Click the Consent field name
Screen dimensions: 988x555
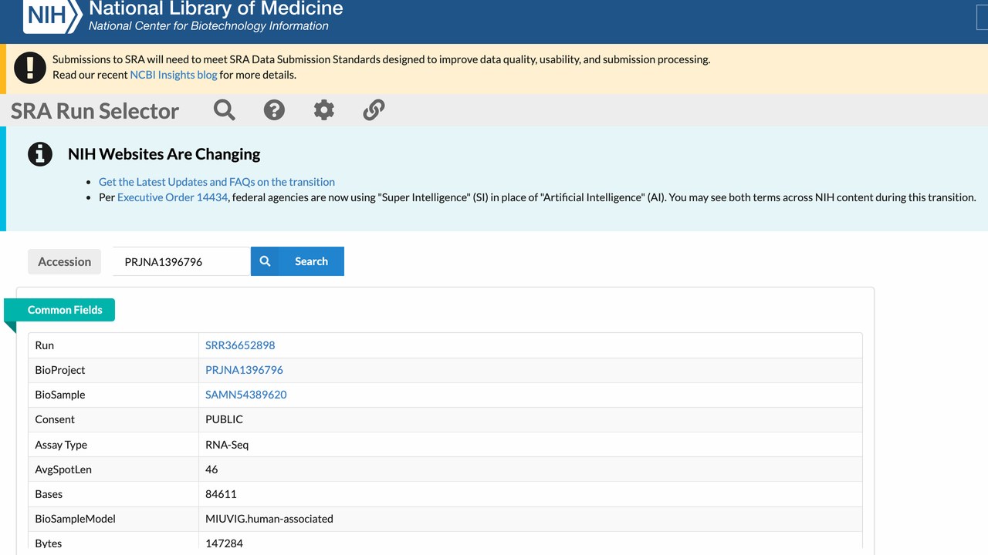tap(55, 419)
